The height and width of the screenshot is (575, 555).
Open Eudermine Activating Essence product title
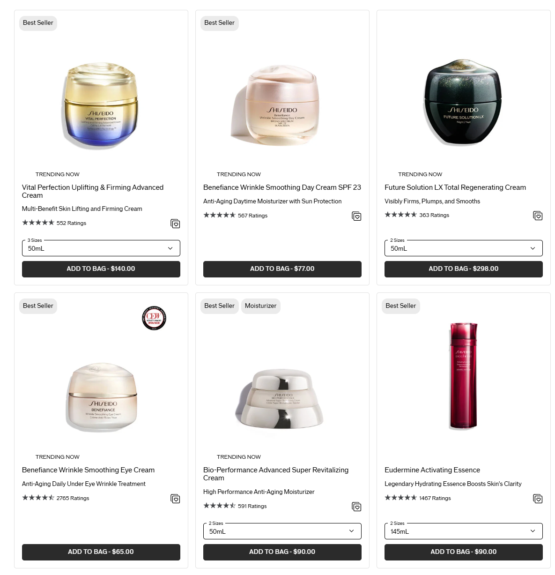coord(432,470)
